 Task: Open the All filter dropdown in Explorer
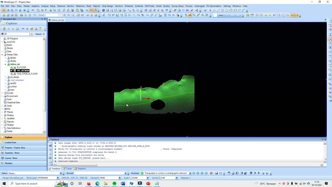(x=31, y=34)
